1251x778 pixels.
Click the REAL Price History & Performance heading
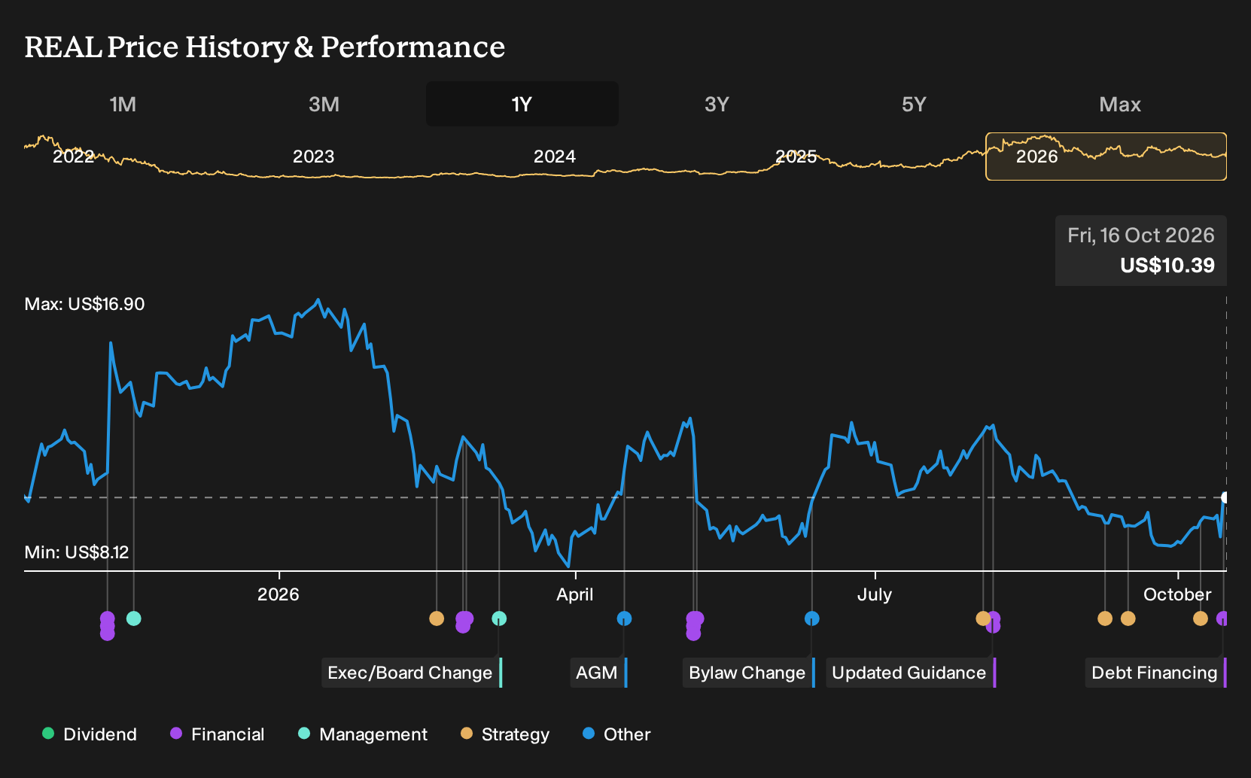point(265,47)
